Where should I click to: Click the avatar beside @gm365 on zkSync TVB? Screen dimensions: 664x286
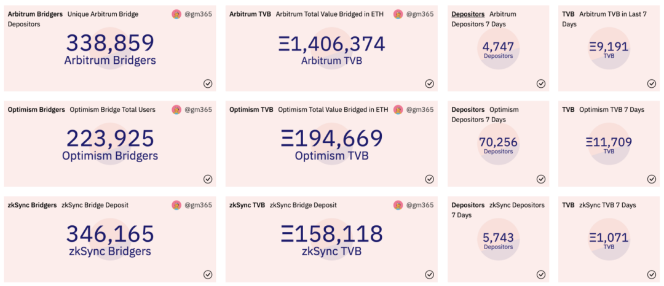(x=398, y=206)
